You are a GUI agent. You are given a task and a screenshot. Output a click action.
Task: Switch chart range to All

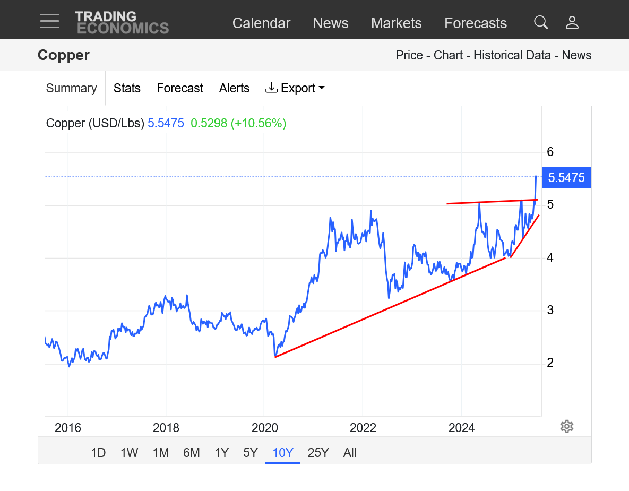click(x=349, y=453)
